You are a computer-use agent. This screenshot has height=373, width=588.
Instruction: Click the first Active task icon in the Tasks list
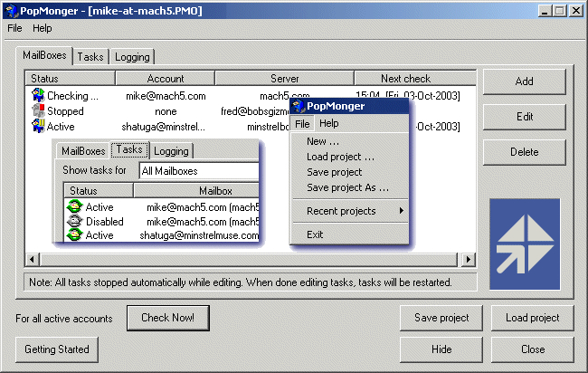point(76,207)
